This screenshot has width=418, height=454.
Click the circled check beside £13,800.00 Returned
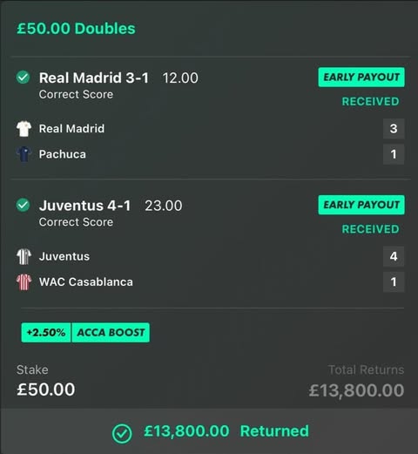pos(122,434)
